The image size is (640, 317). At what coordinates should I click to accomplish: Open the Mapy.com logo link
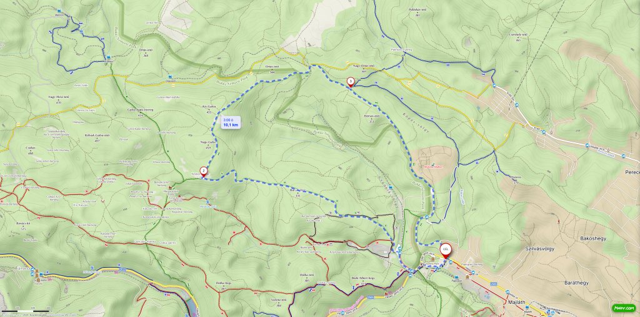point(624,308)
